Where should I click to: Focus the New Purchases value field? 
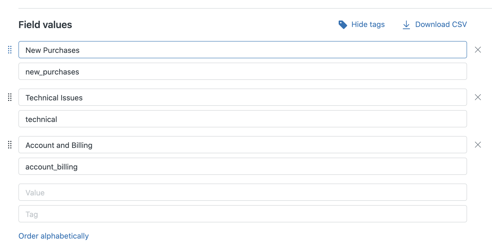(x=243, y=50)
